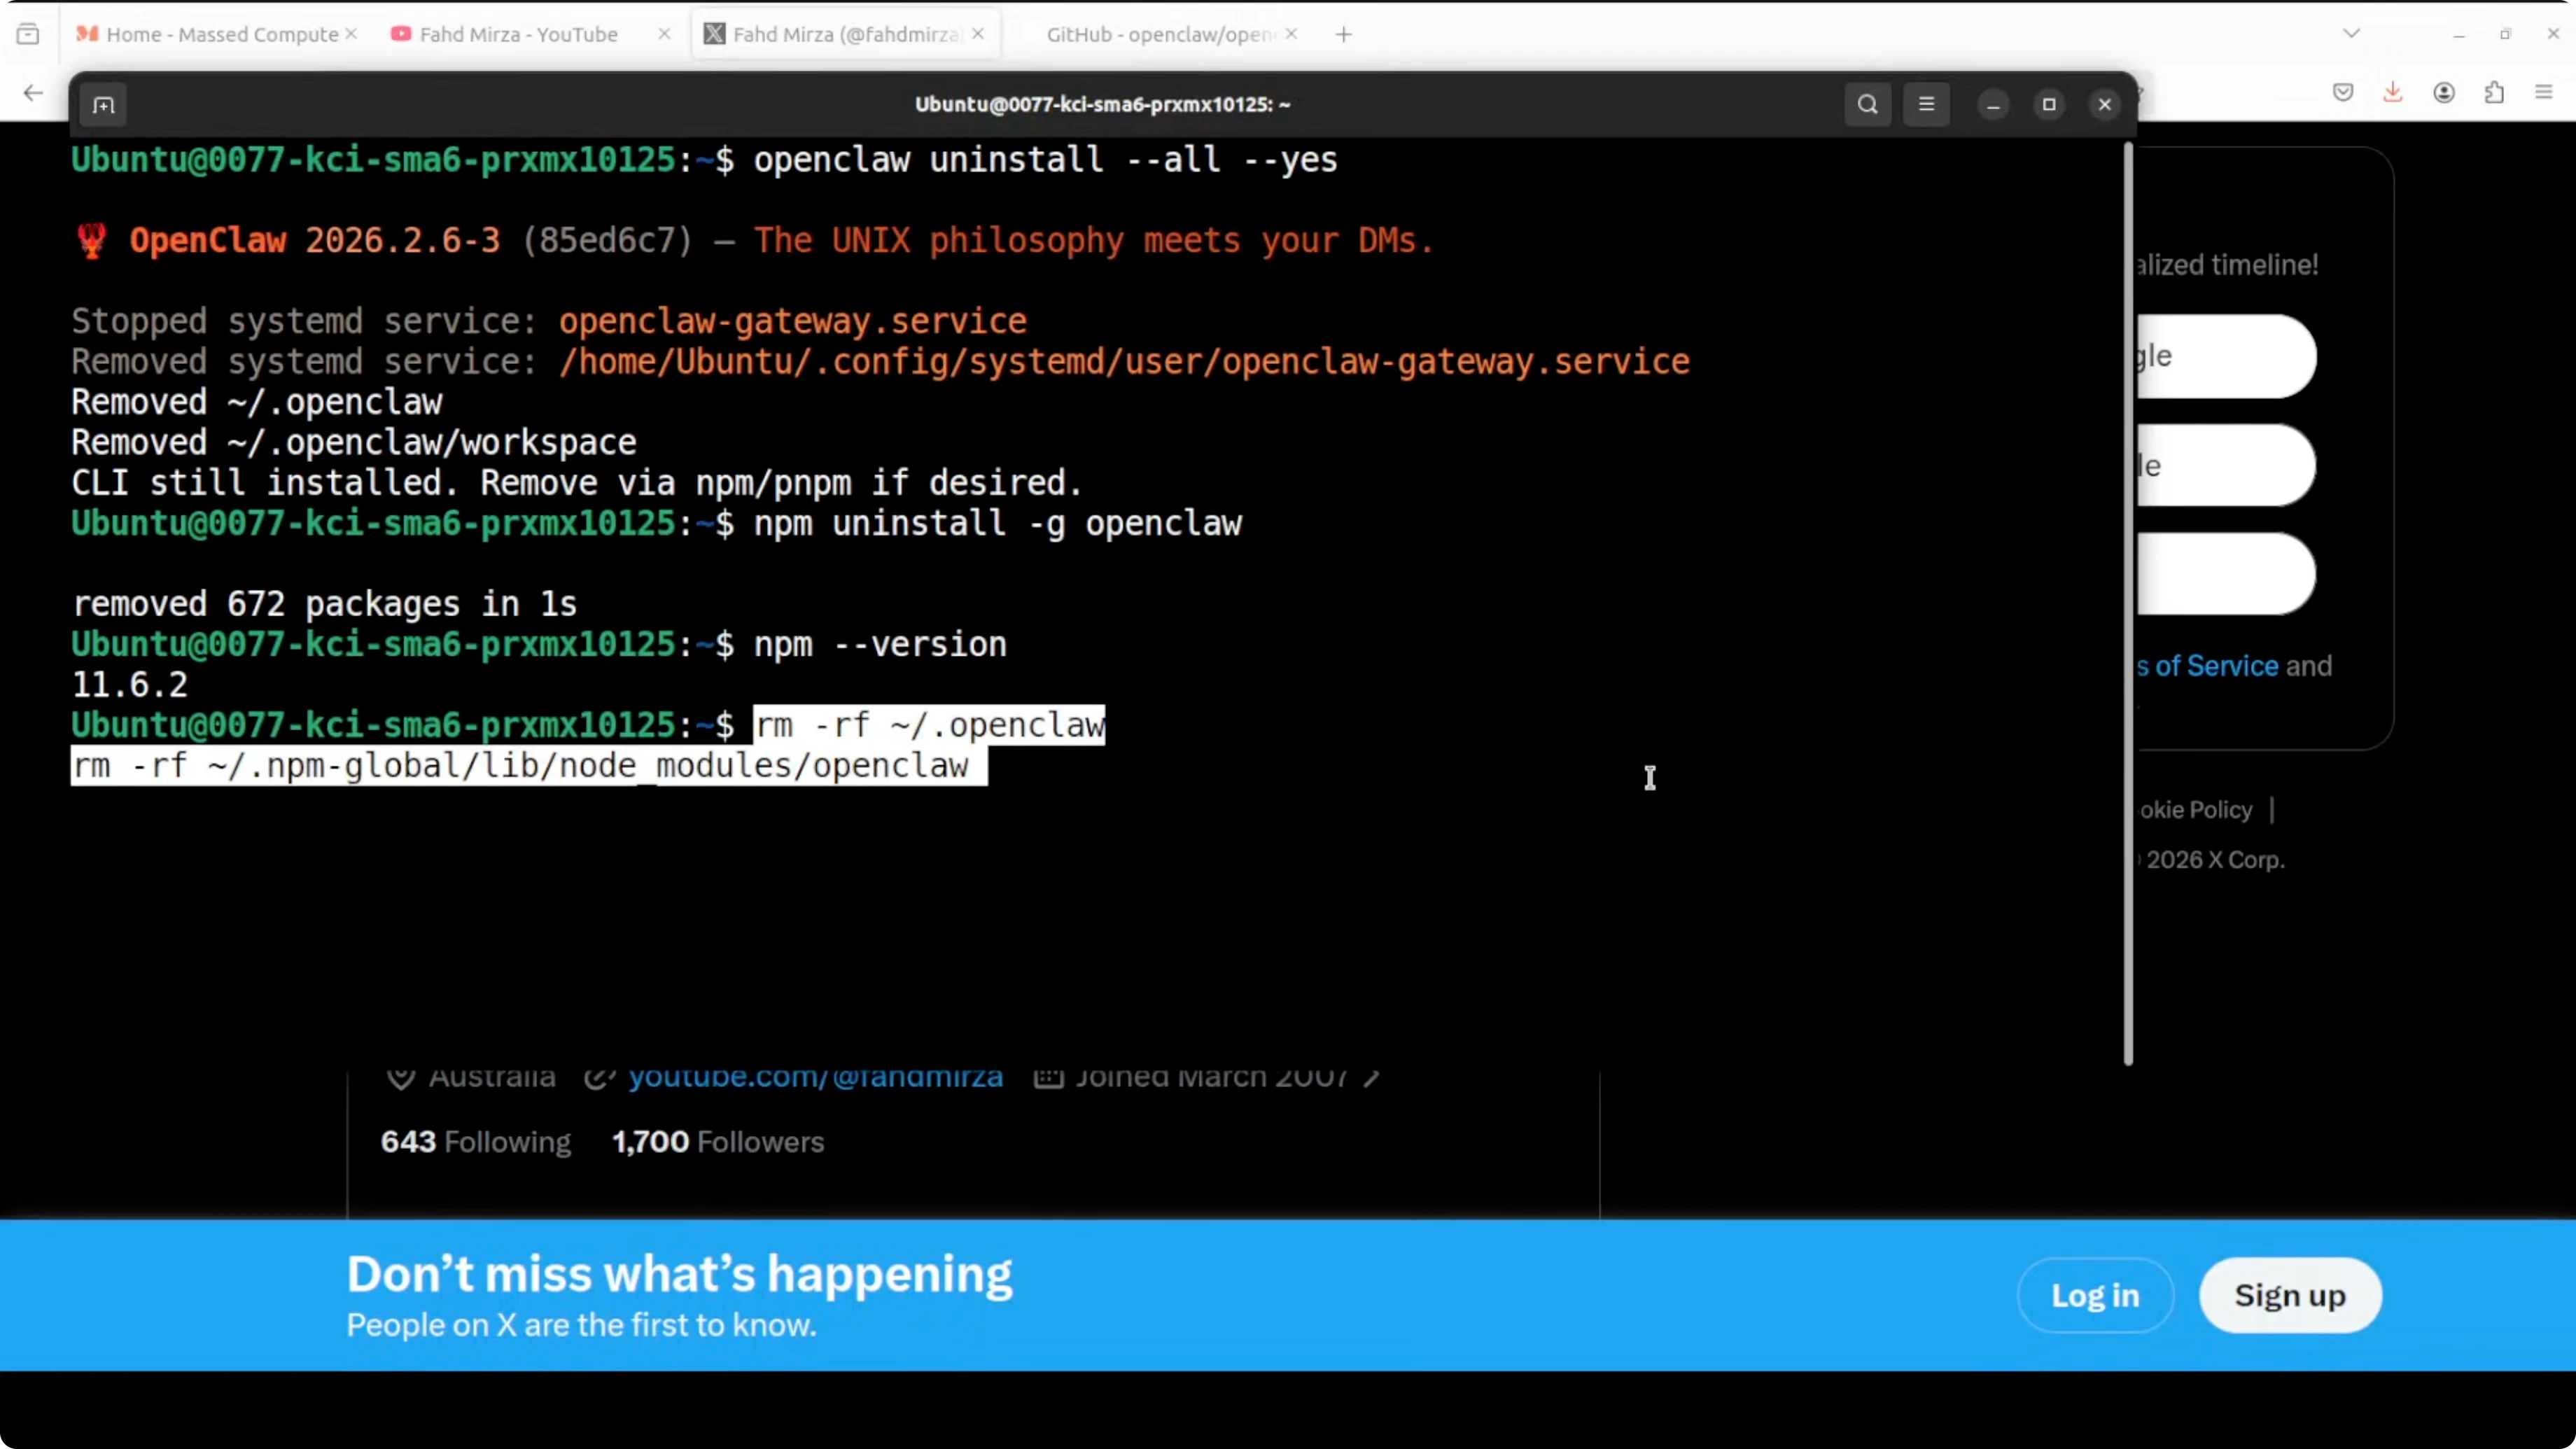The width and height of the screenshot is (2576, 1449).
Task: Click the terminal vertical scrollbar
Action: (2127, 600)
